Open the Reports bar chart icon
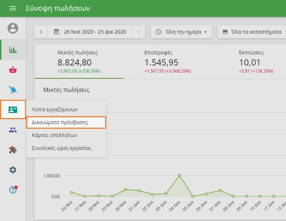The width and height of the screenshot is (286, 221). click(13, 50)
